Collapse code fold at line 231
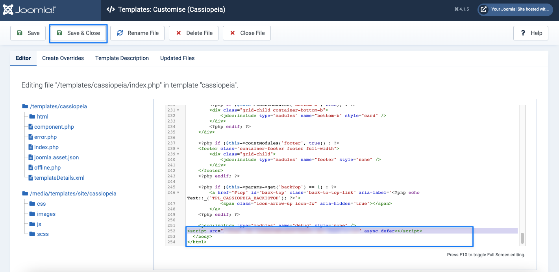559x272 pixels. pos(178,110)
